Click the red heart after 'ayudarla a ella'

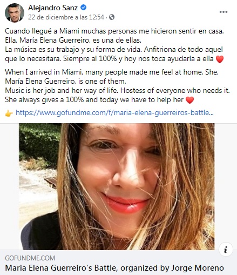click(220, 59)
